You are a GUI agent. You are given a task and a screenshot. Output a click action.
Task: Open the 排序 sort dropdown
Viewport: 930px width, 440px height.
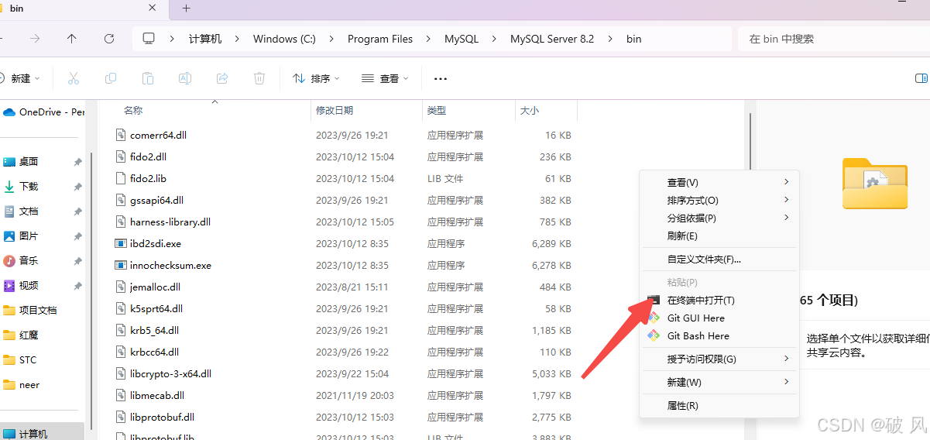(317, 78)
